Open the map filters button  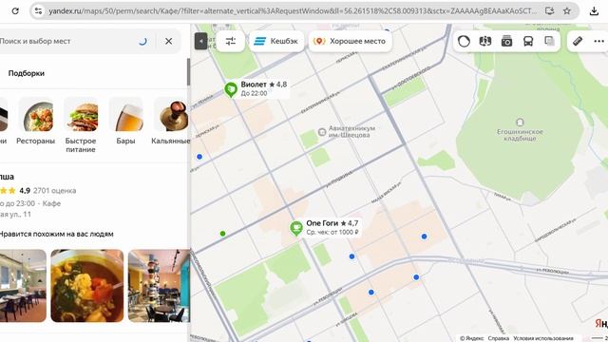230,41
